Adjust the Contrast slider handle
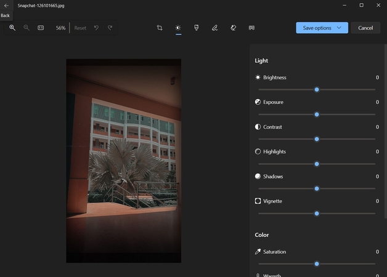 tap(317, 139)
